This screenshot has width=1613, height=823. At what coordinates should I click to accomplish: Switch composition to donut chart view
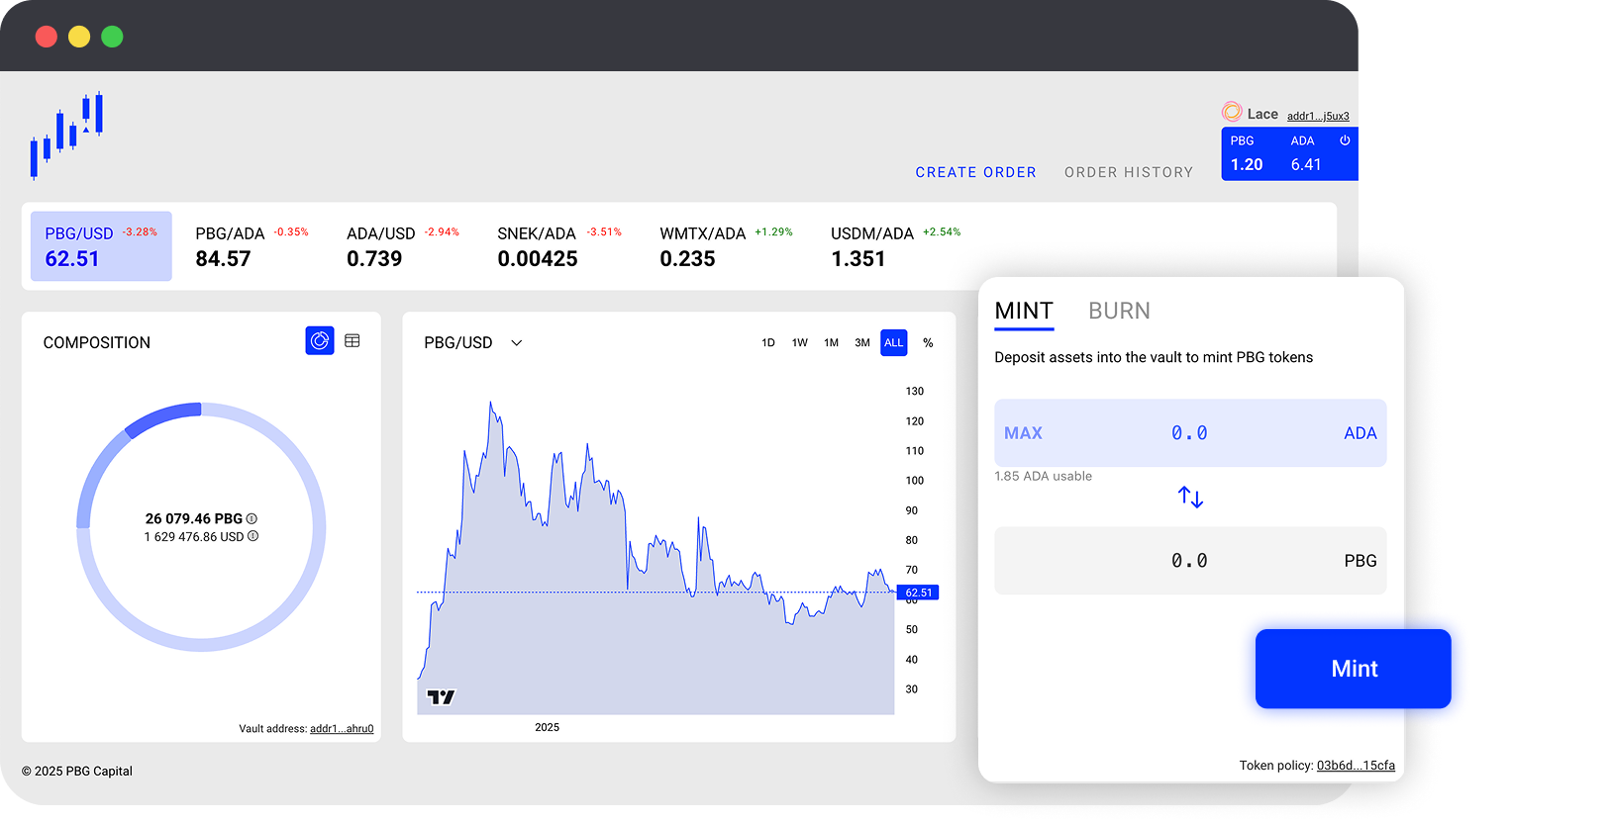coord(320,341)
